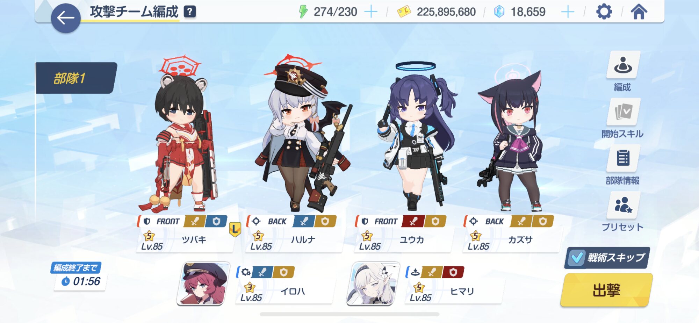Go to home via house icon

[639, 12]
